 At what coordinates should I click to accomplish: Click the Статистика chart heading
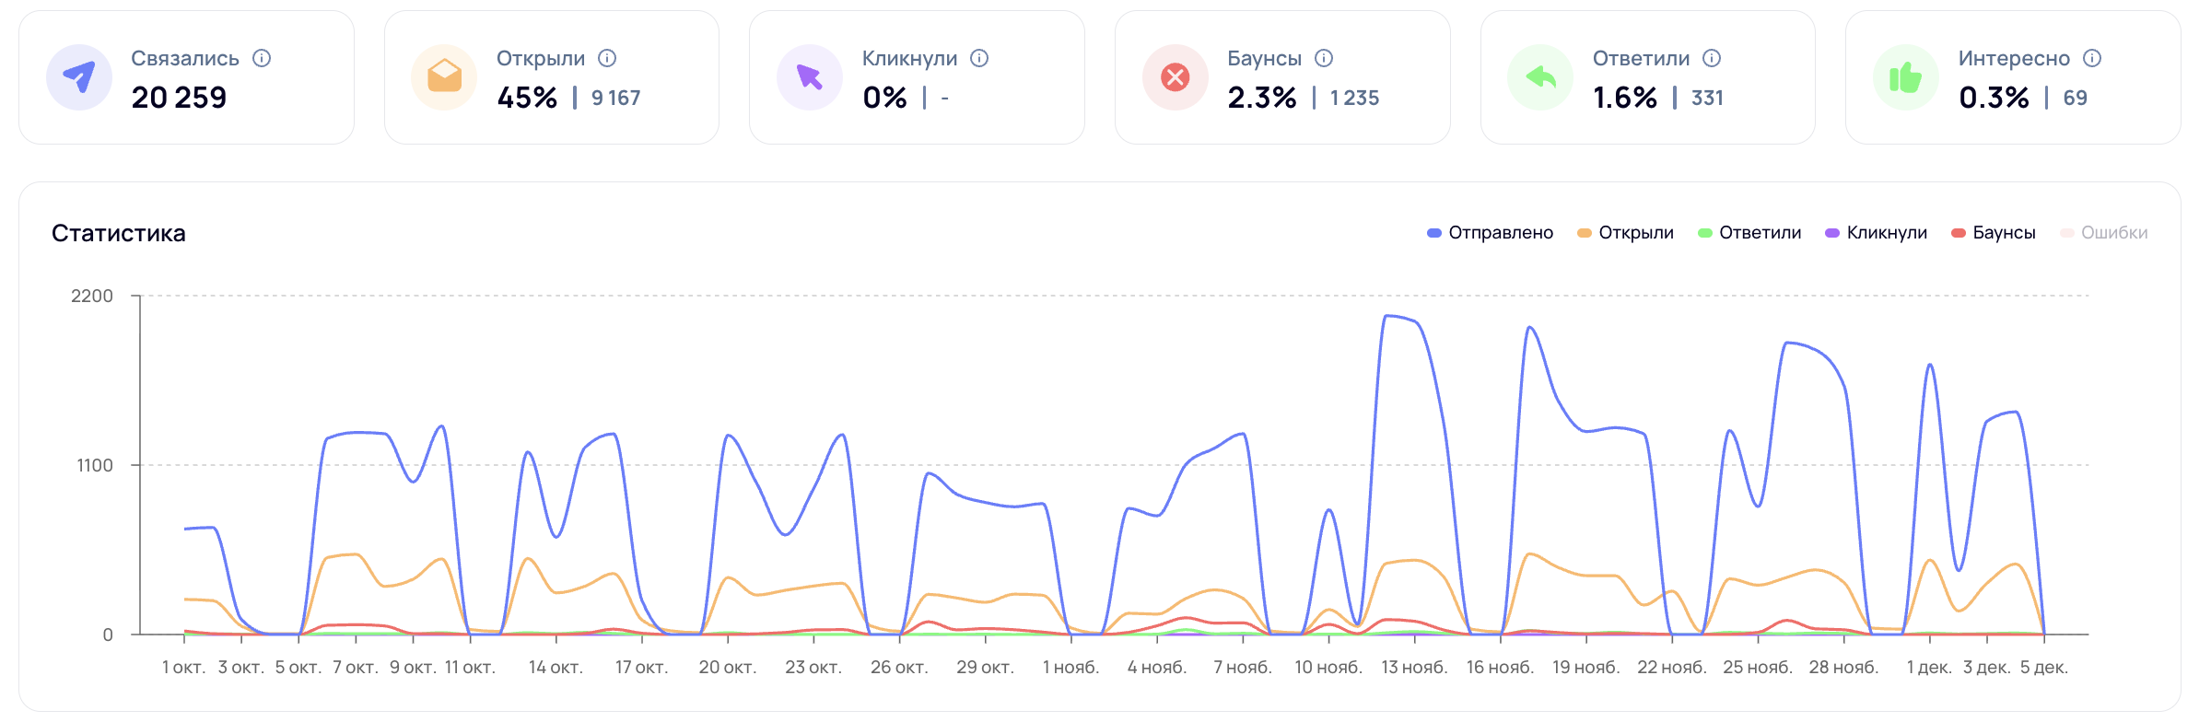click(119, 233)
